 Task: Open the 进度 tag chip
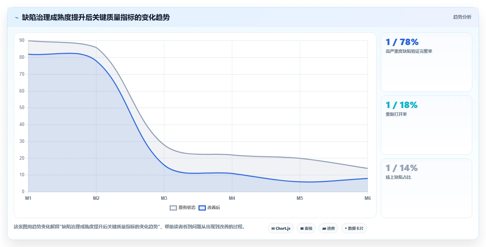pyautogui.click(x=328, y=228)
